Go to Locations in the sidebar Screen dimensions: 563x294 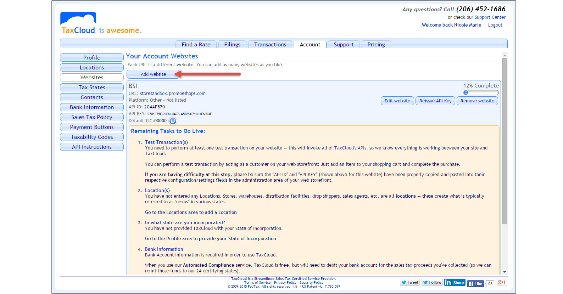[92, 67]
